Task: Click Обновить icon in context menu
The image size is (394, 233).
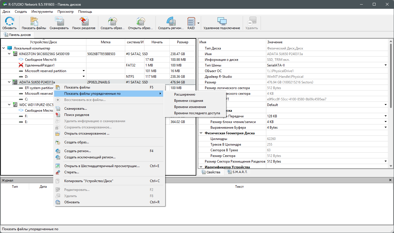Action: 58,202
